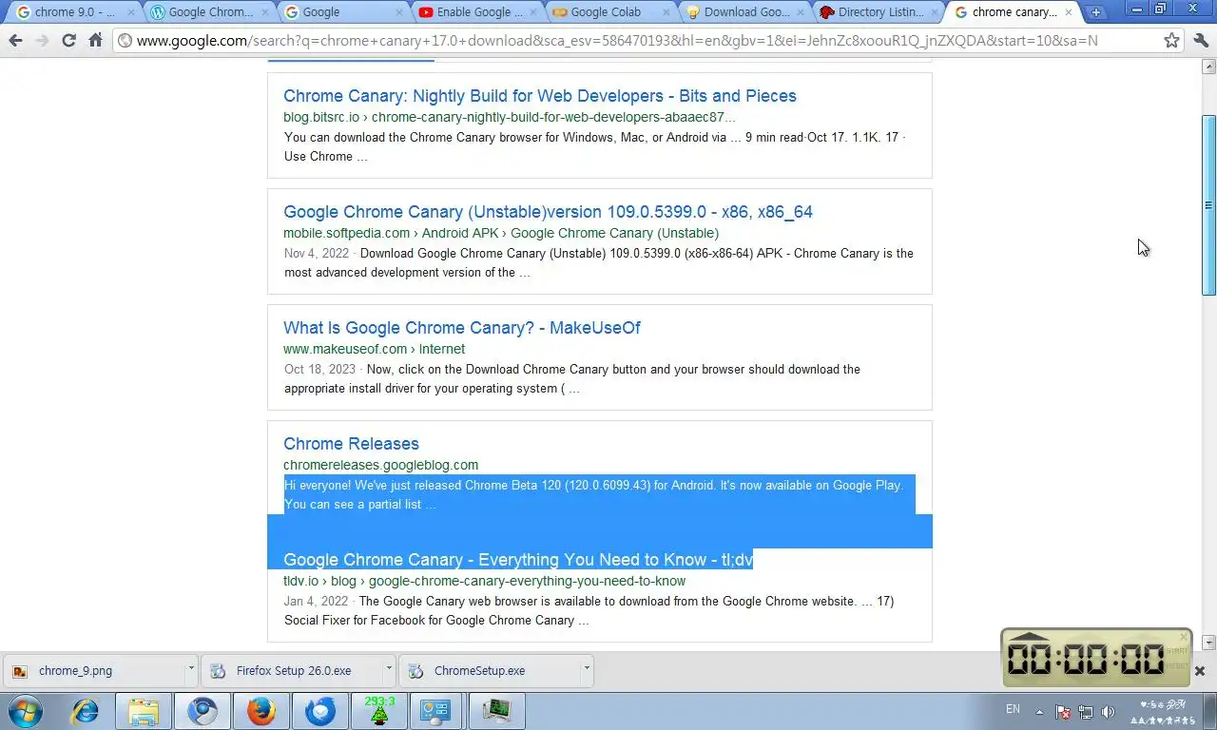Screen dimensions: 1217x730
Task: Open the Christmas tree countdown taskbar app
Action: (x=379, y=711)
